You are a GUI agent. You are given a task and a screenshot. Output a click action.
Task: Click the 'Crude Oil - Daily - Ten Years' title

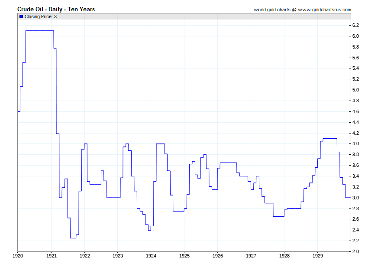(56, 9)
